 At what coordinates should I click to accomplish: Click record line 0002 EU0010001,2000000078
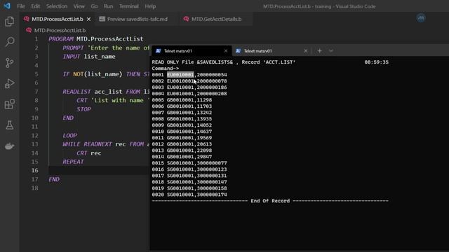coord(189,81)
